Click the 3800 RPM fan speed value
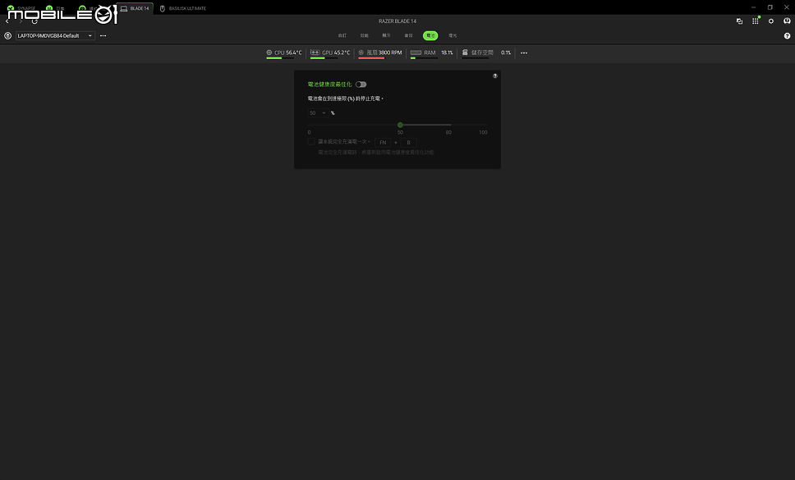Image resolution: width=795 pixels, height=480 pixels. (390, 53)
